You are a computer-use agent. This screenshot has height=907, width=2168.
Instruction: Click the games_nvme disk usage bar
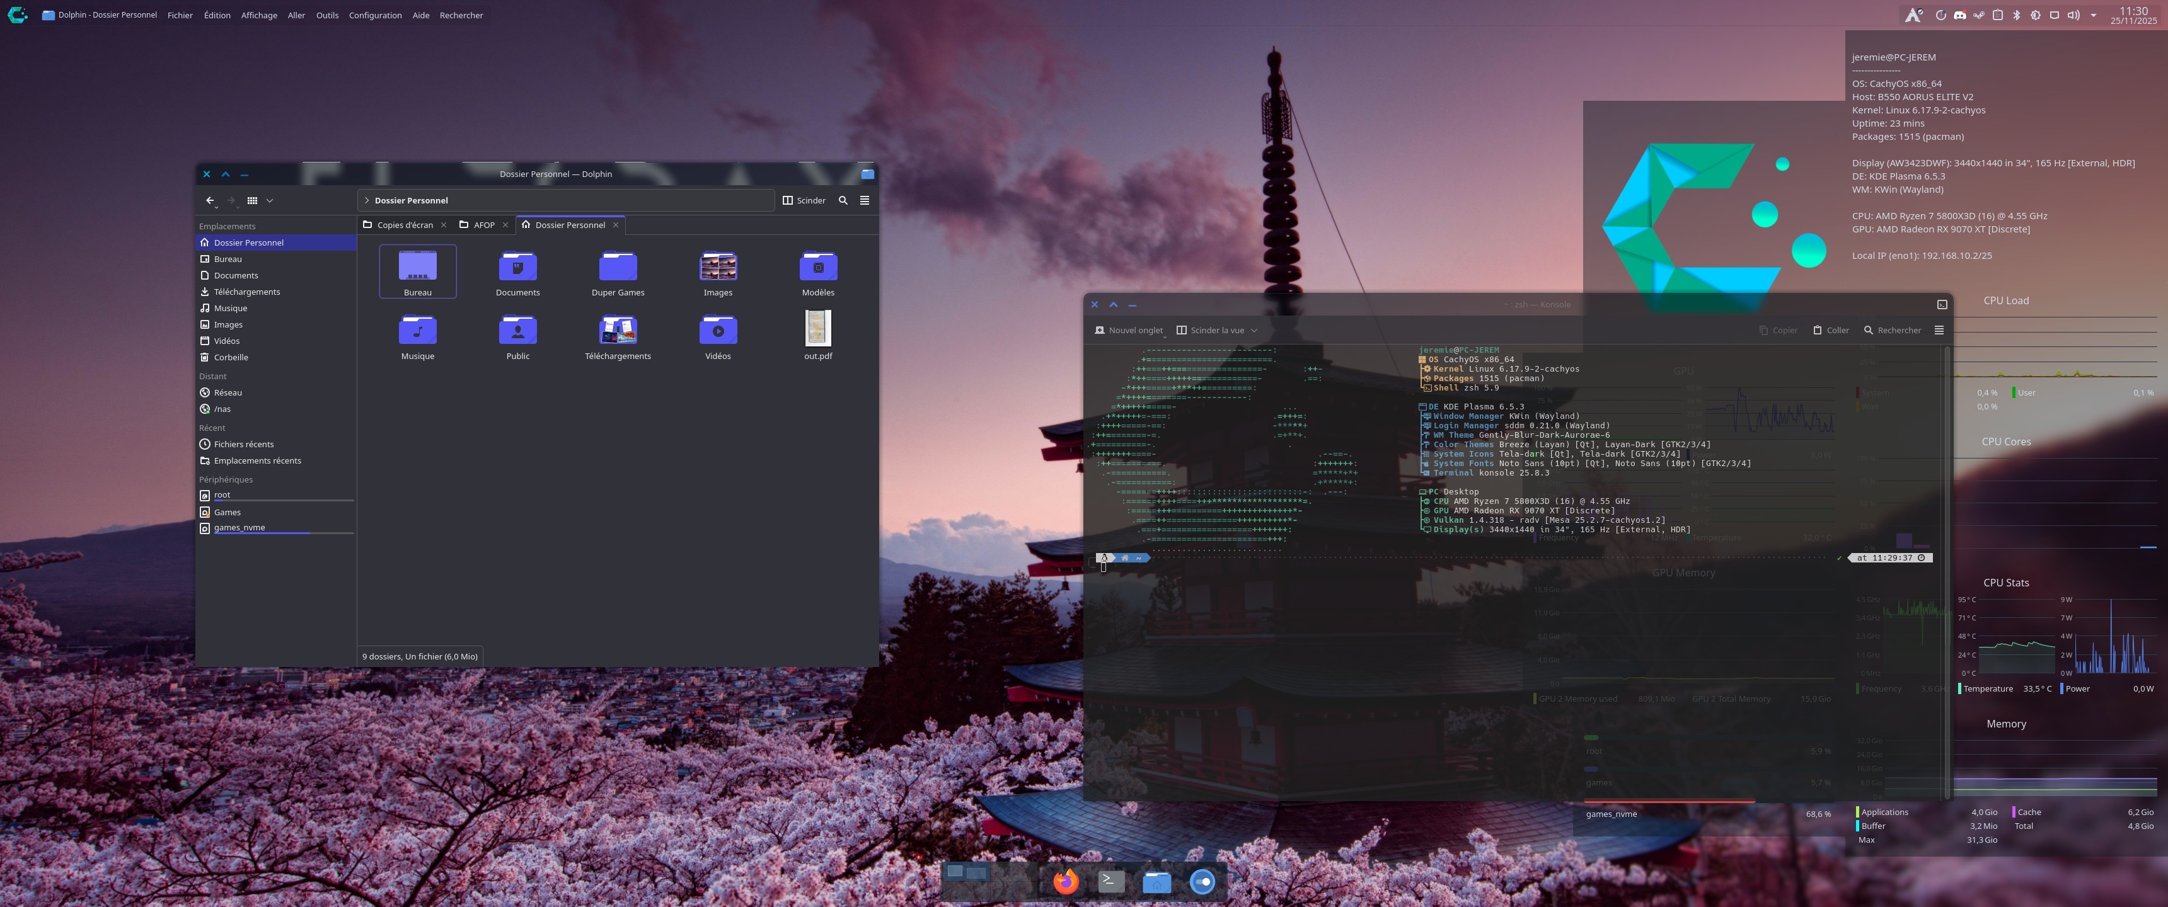point(1669,802)
